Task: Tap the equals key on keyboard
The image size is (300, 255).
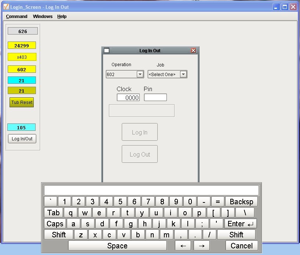Action: (218, 201)
